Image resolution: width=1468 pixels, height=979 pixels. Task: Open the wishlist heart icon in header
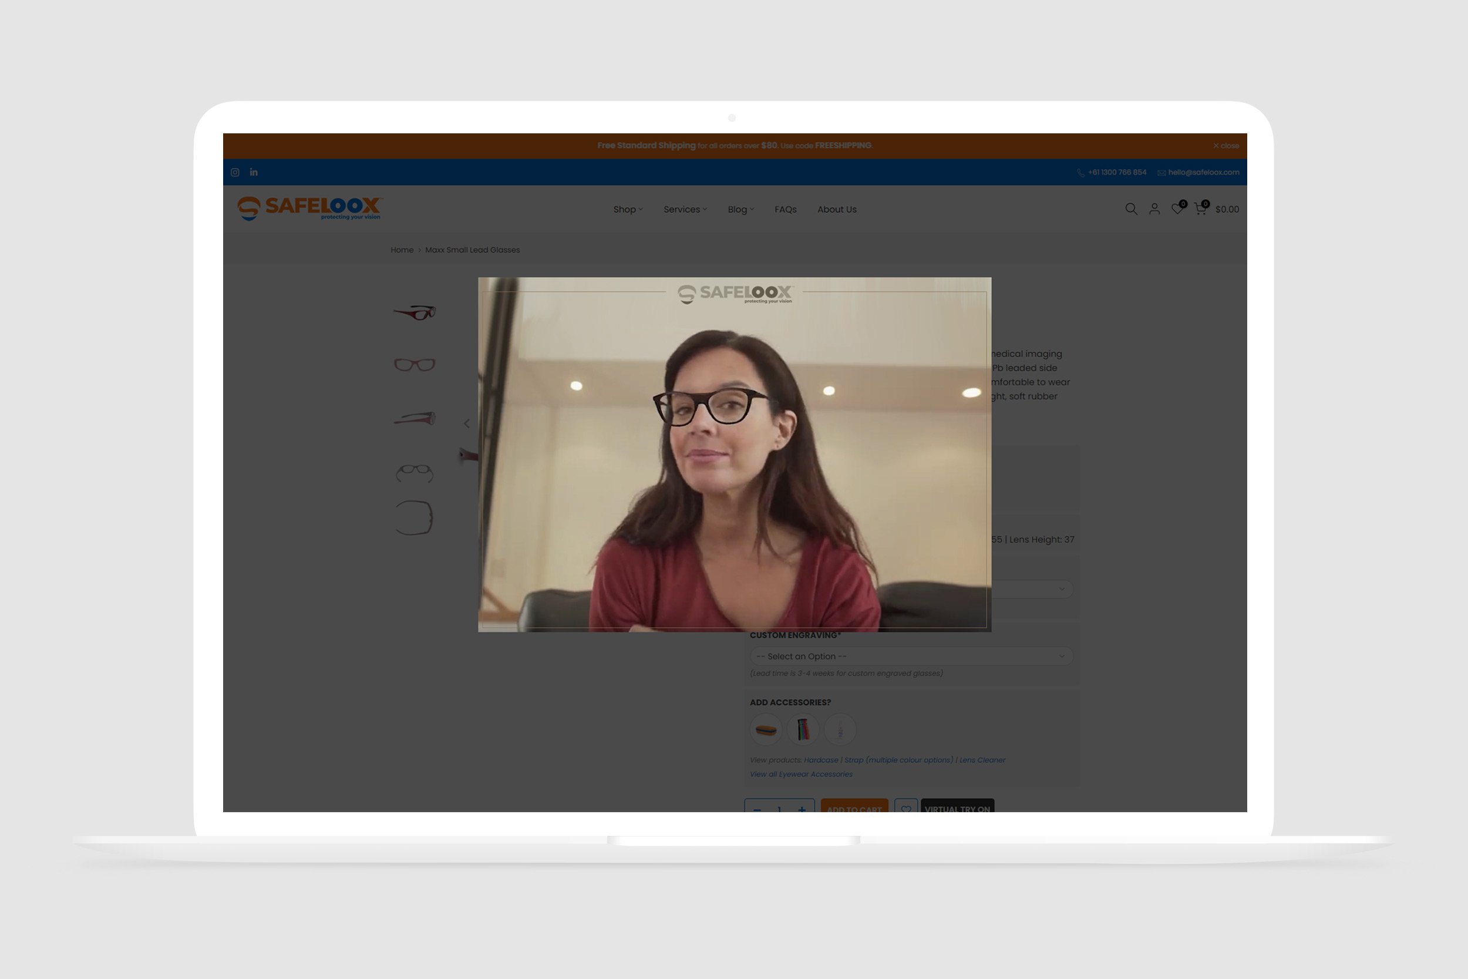click(x=1178, y=208)
